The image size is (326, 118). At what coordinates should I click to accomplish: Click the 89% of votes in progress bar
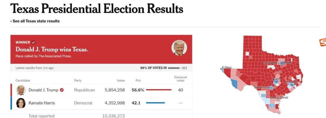tap(174, 68)
